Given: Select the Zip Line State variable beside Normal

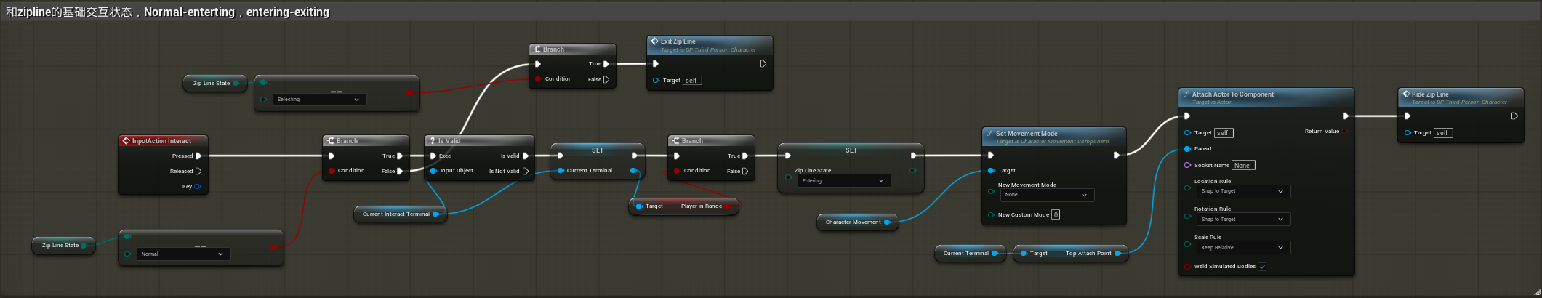Looking at the screenshot, I should pos(64,245).
